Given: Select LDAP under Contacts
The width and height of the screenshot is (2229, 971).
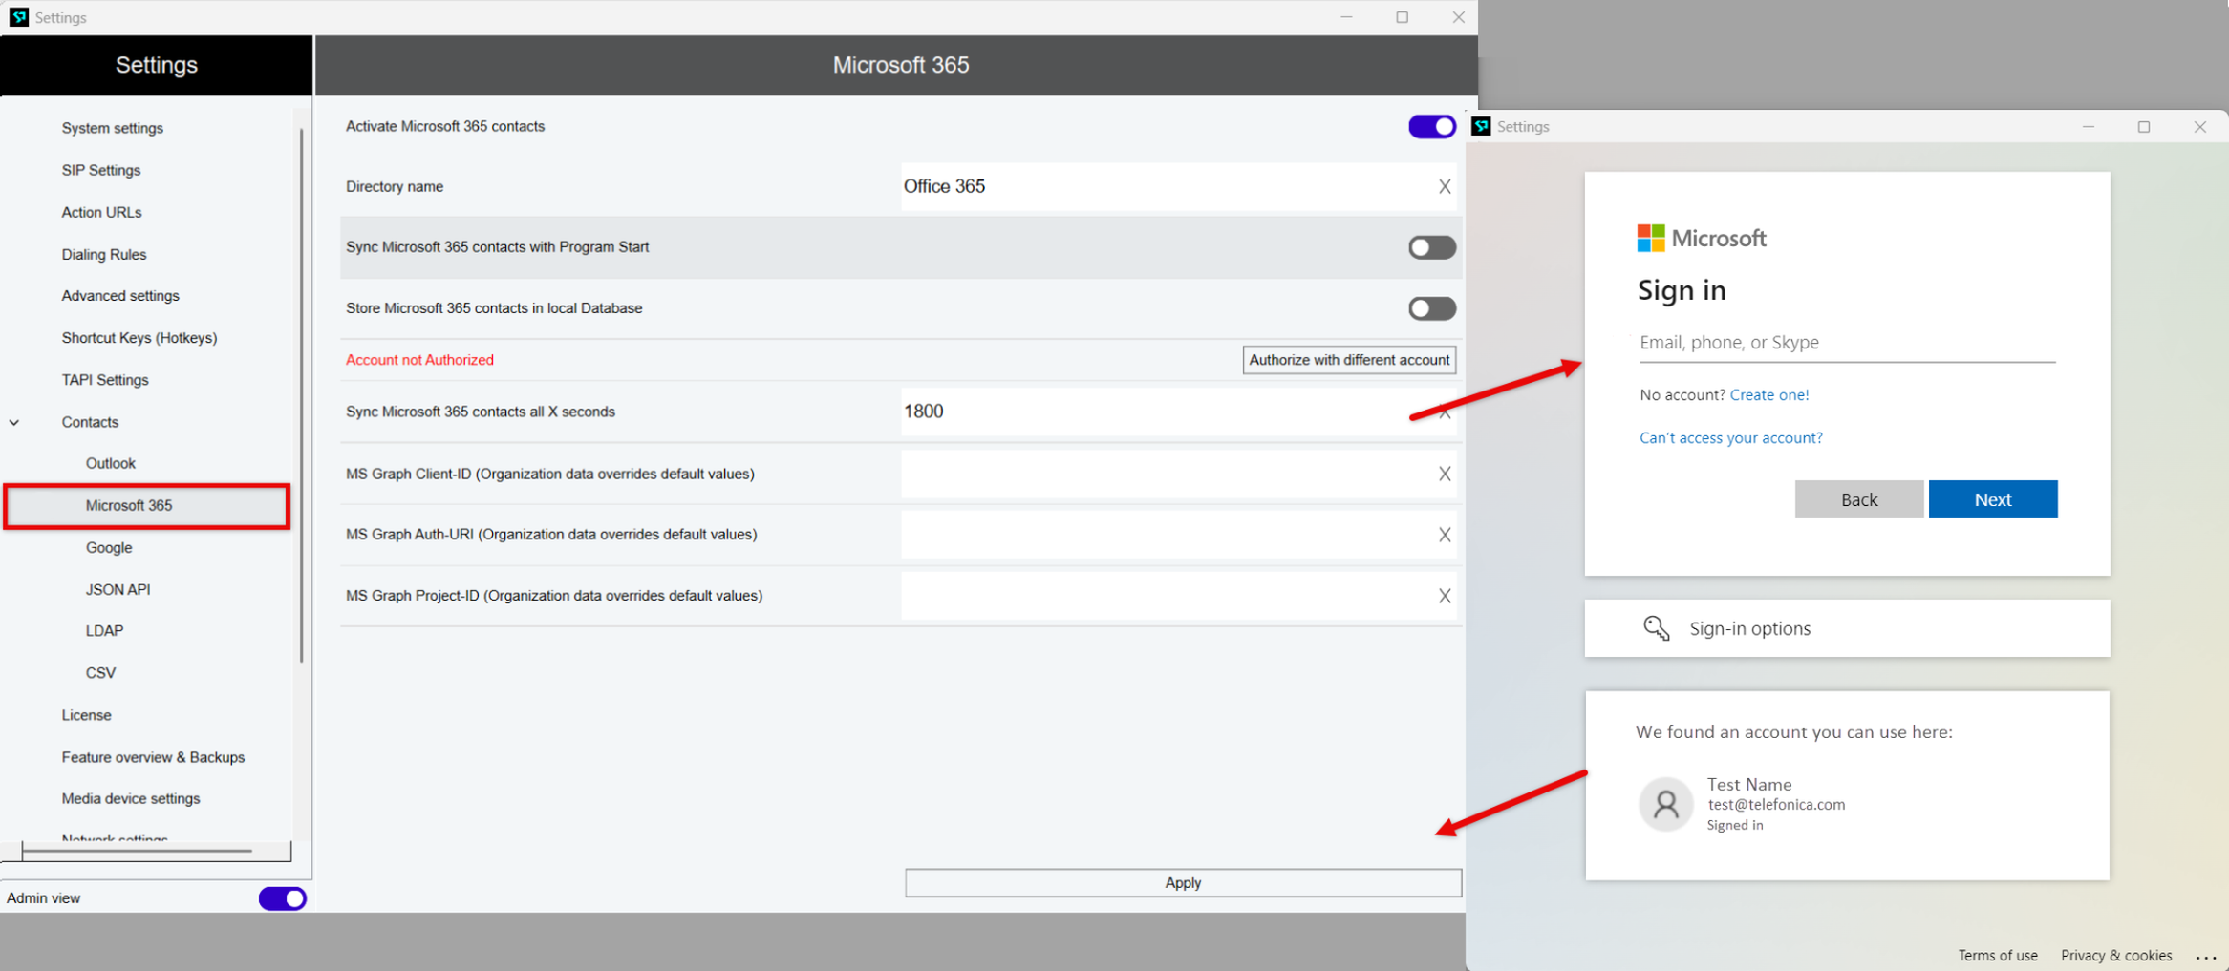Looking at the screenshot, I should click(x=104, y=631).
